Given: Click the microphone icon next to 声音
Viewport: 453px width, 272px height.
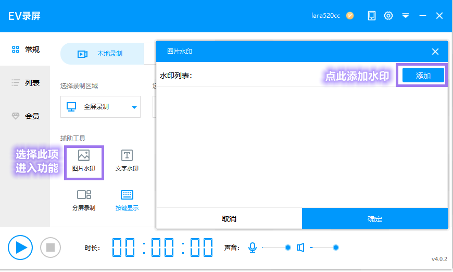Looking at the screenshot, I should (x=252, y=248).
